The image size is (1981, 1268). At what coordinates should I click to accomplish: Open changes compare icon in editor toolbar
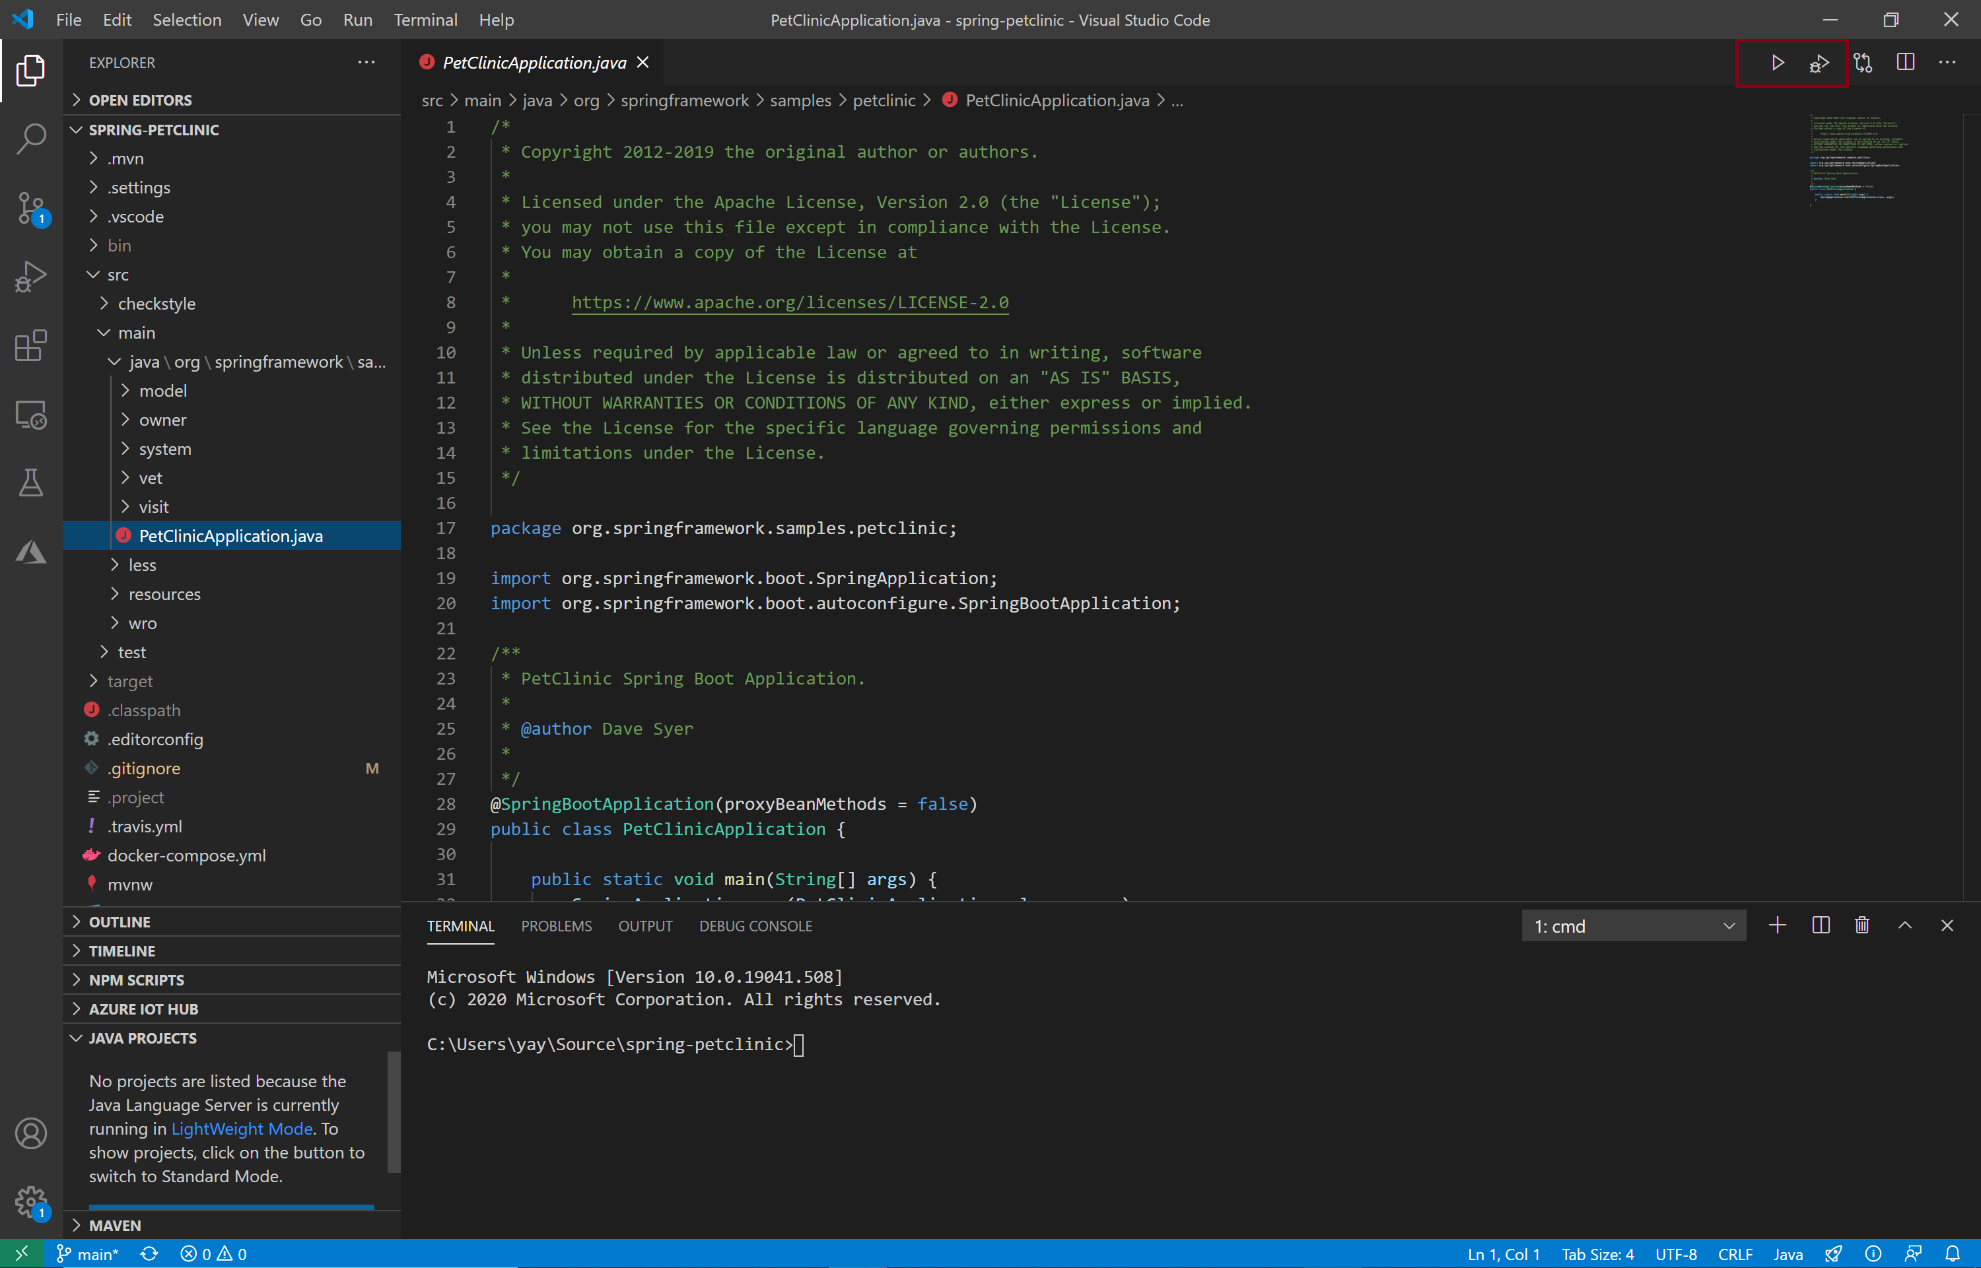point(1863,63)
